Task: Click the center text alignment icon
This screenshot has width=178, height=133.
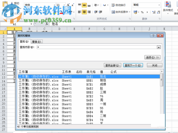Action: (x=84, y=12)
